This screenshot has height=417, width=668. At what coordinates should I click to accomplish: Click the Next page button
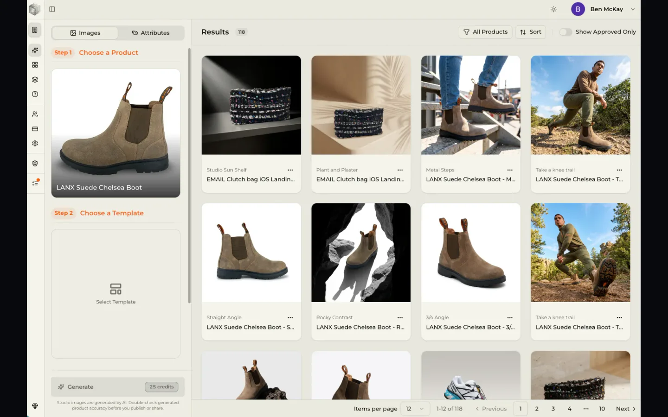tap(626, 409)
